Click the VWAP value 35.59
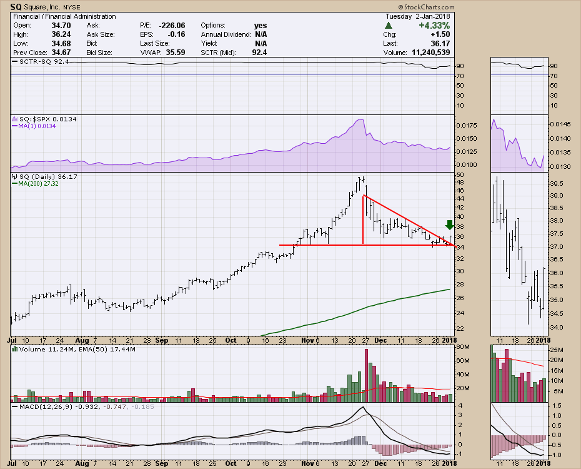This screenshot has height=469, width=581. tap(176, 53)
